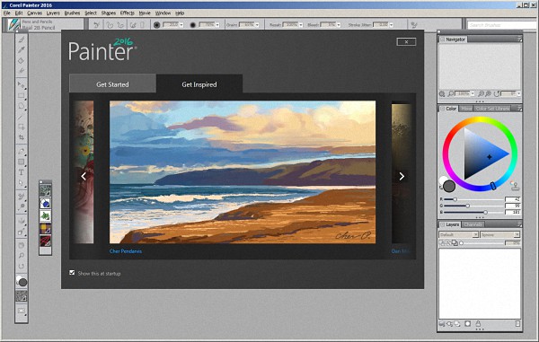Select the Eraser tool
The image size is (539, 342).
tap(22, 71)
